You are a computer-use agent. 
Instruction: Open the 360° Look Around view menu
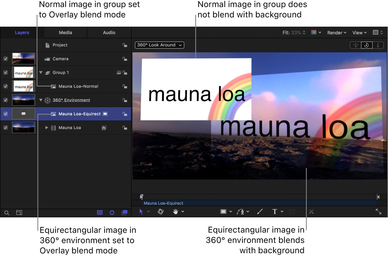pos(159,45)
